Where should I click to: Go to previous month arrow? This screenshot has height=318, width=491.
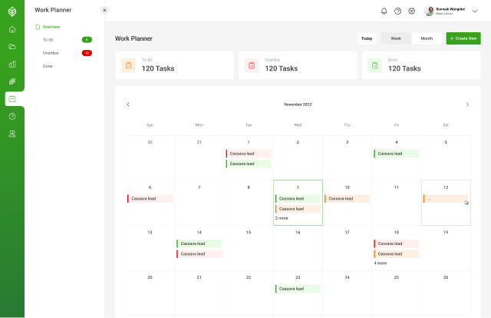[x=128, y=104]
